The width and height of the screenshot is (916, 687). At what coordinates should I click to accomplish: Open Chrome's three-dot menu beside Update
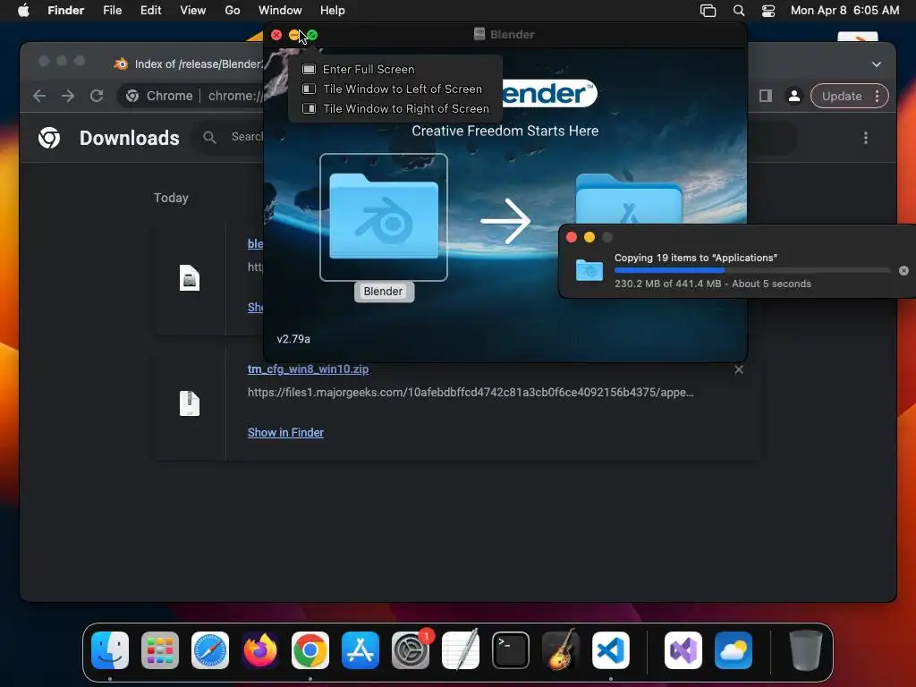(x=877, y=96)
